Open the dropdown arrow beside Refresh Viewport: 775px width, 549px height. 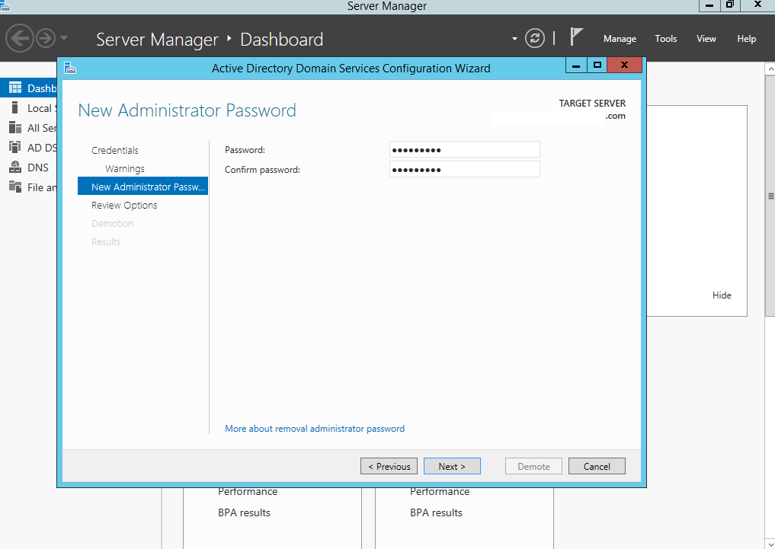[513, 38]
